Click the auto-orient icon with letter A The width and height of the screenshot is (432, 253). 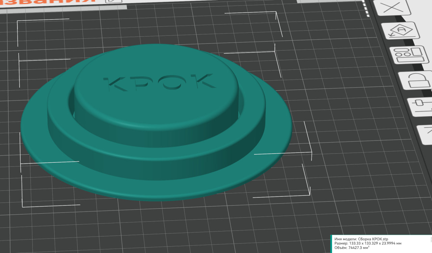coord(401,31)
